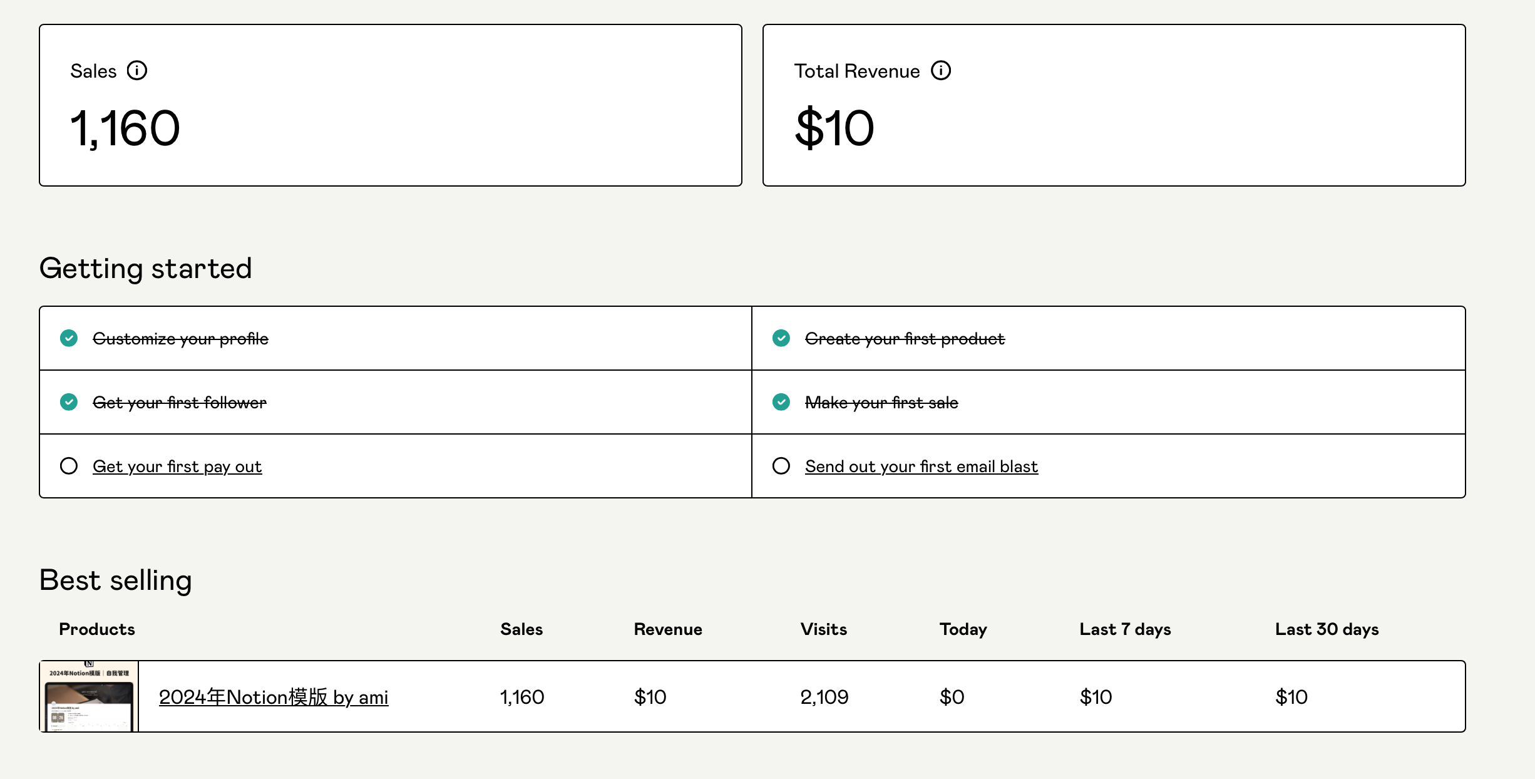Click the info icon next to Sales

point(136,71)
